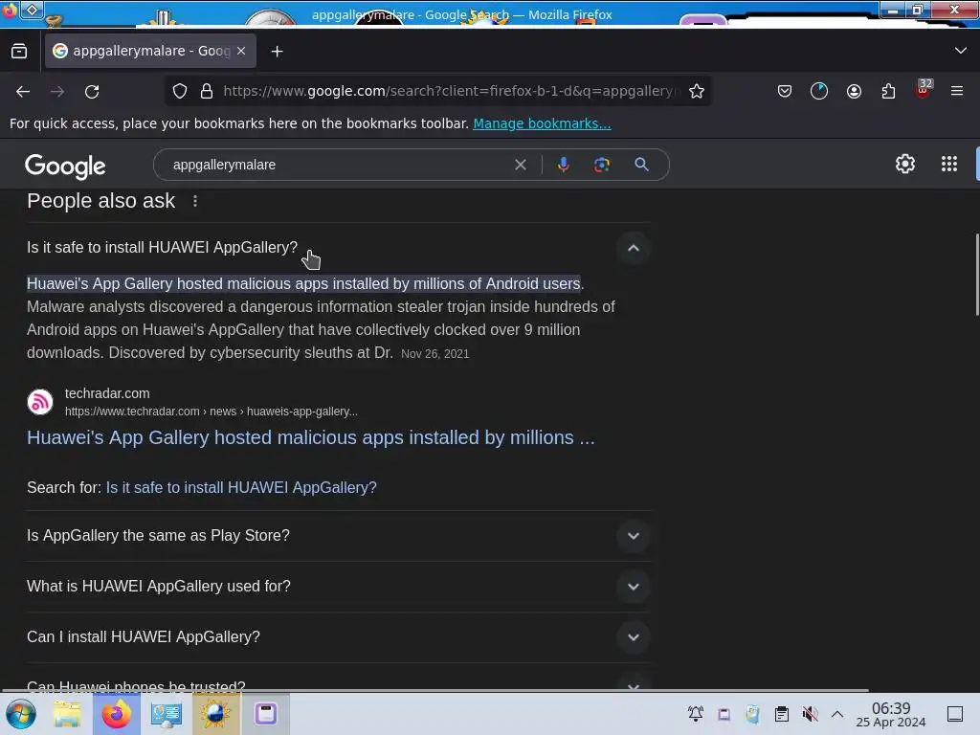Click the page vertical scrollbar thumb
This screenshot has height=735, width=980.
(976, 275)
